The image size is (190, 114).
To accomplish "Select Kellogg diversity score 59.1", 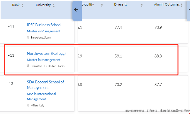I will pyautogui.click(x=118, y=56).
